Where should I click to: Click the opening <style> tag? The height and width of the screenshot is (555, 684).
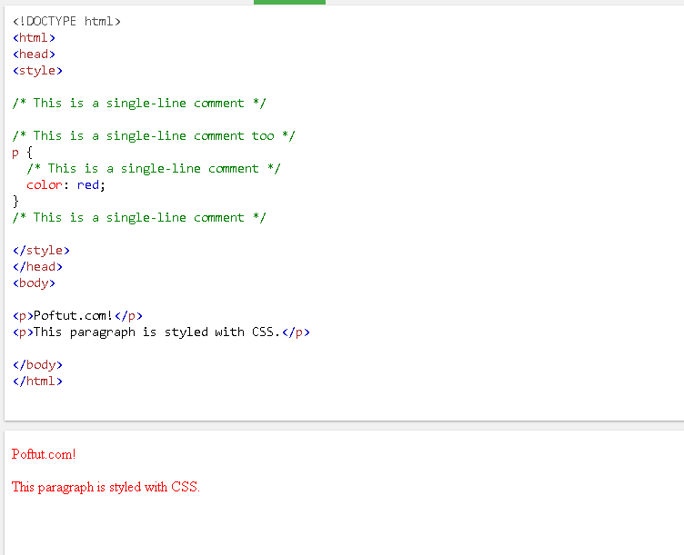pyautogui.click(x=37, y=71)
